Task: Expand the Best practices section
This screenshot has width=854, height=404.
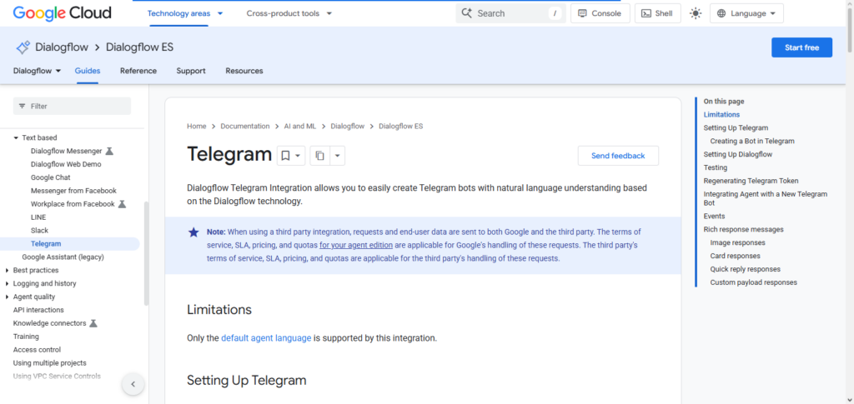Action: pyautogui.click(x=7, y=270)
